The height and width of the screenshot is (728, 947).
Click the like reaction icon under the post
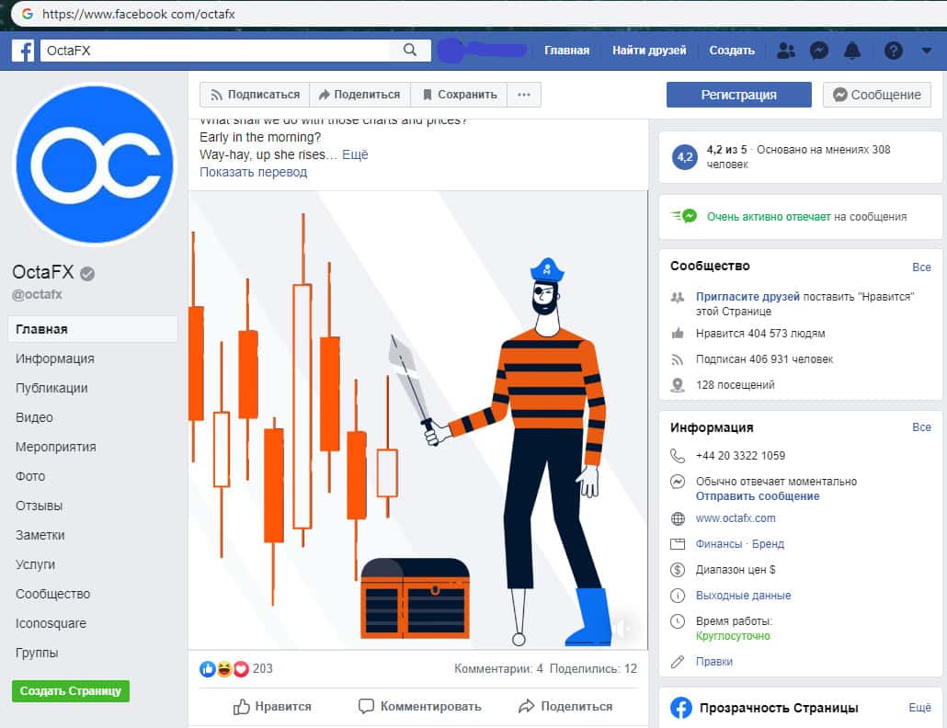point(207,669)
